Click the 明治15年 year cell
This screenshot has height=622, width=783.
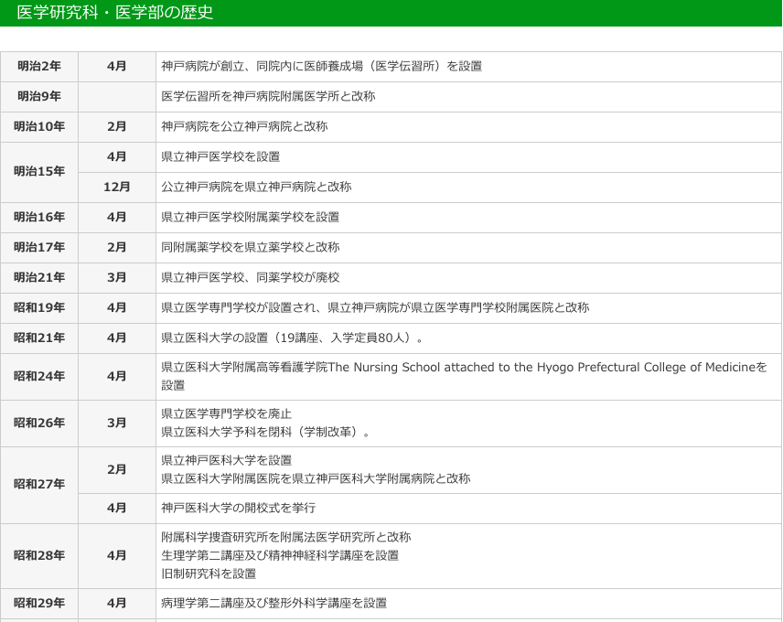(x=39, y=172)
